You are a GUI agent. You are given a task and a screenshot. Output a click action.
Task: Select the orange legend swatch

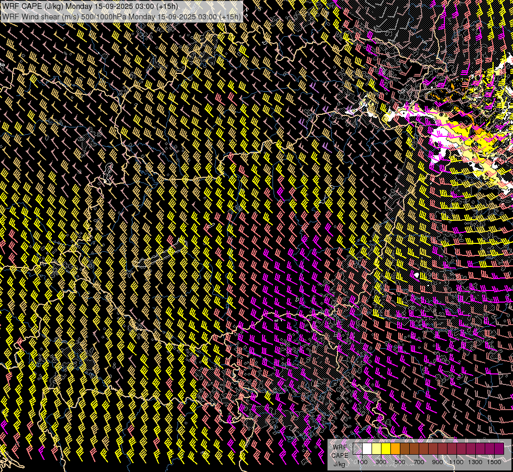[396, 448]
